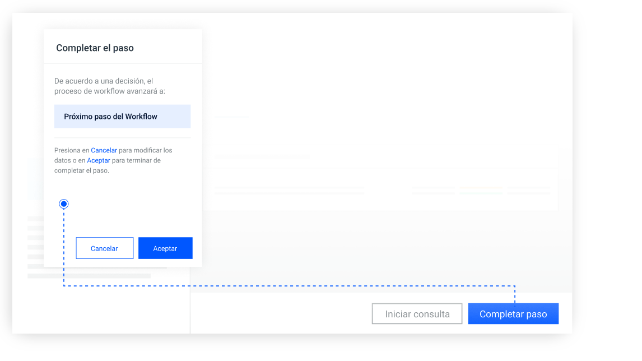Open Iniciar consulta

click(417, 314)
